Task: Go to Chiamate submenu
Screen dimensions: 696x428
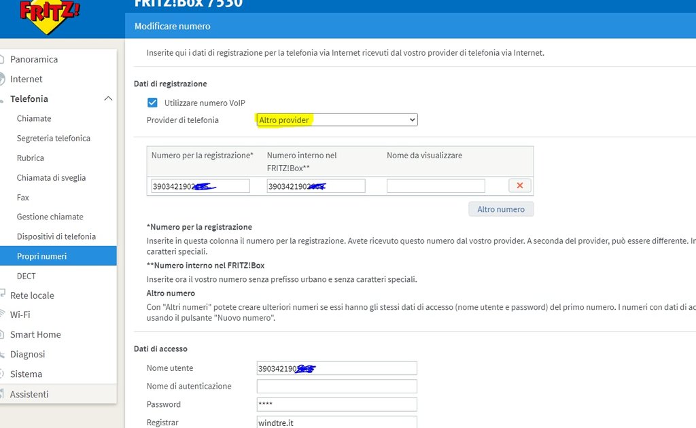Action: click(x=34, y=118)
